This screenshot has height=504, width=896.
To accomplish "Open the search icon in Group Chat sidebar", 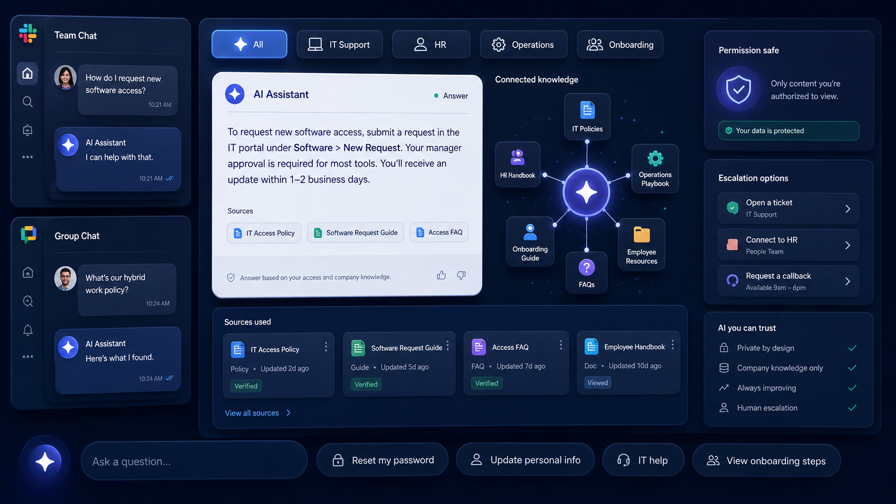I will click(x=28, y=301).
